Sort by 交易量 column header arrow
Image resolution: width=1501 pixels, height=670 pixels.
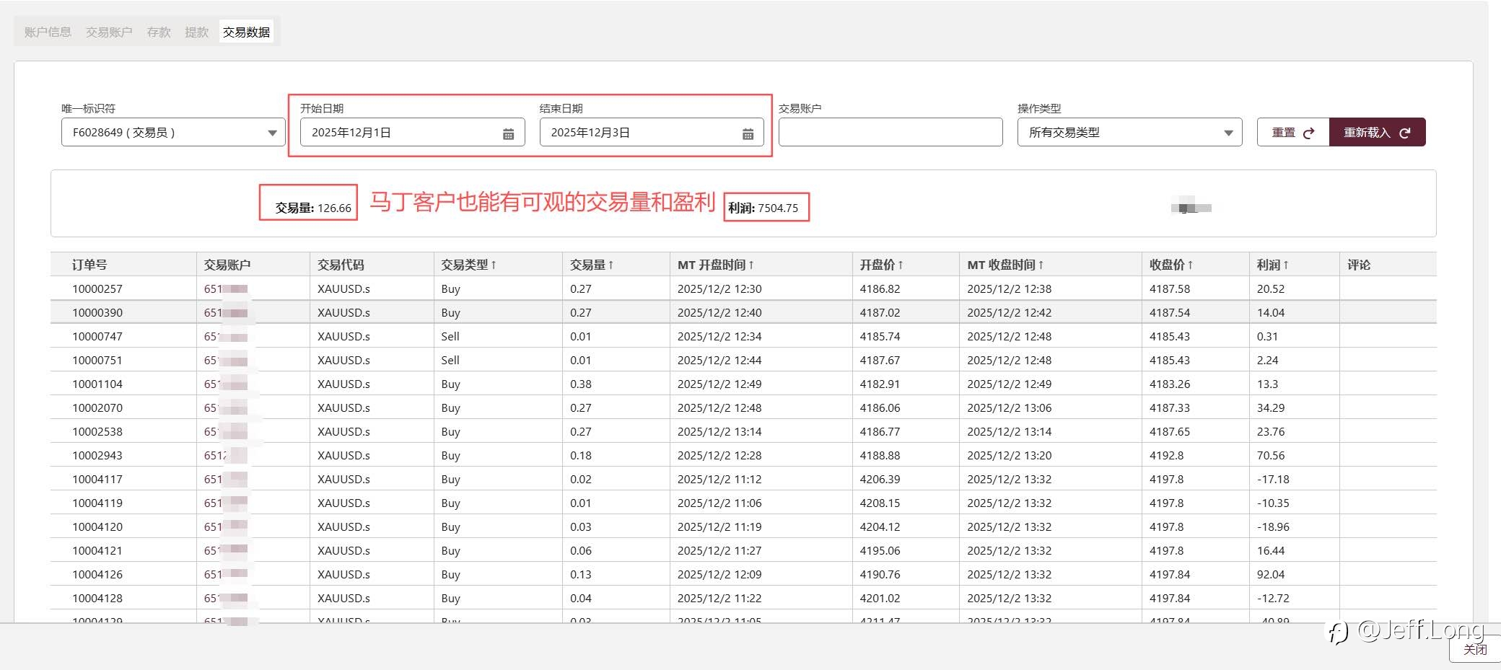click(611, 265)
